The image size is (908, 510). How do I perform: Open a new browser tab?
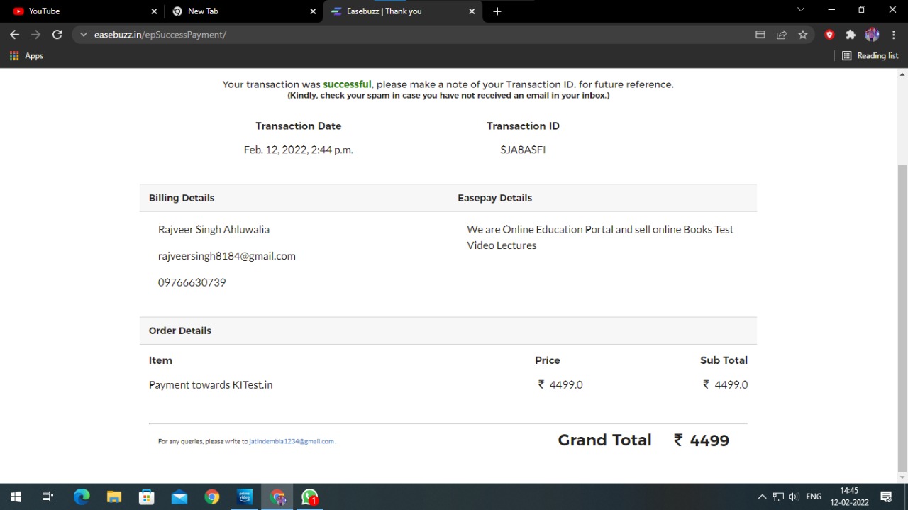coord(497,11)
